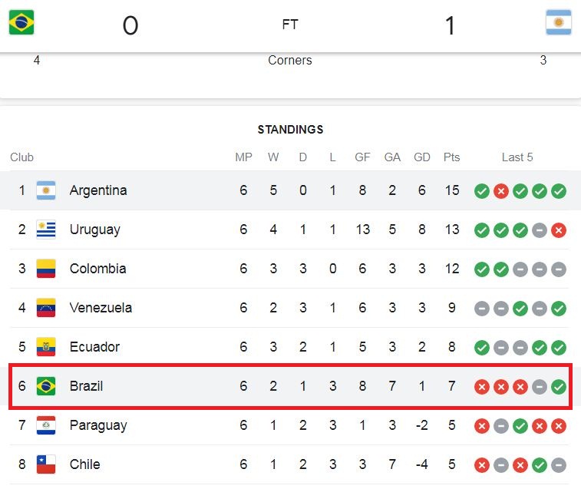
Task: Click Brazil's green win icon in Last 5
Action: tap(559, 387)
